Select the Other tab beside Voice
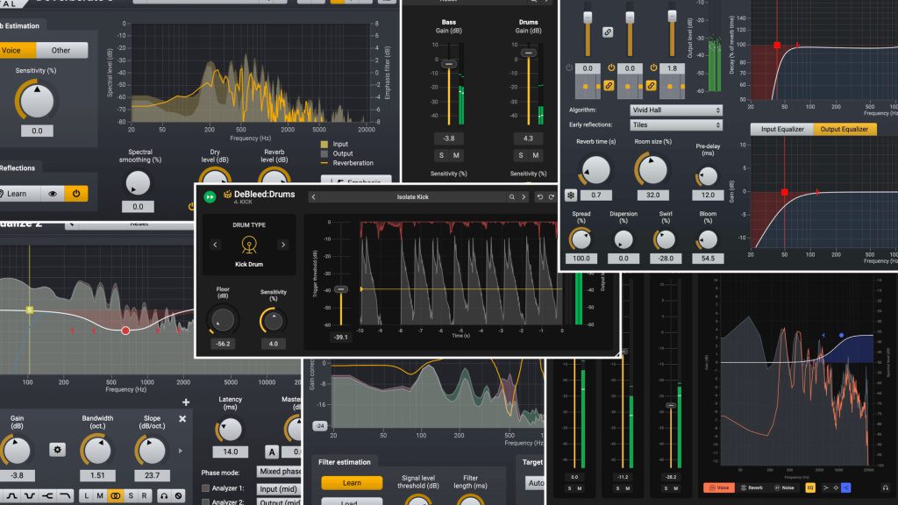This screenshot has width=898, height=505. click(x=61, y=51)
